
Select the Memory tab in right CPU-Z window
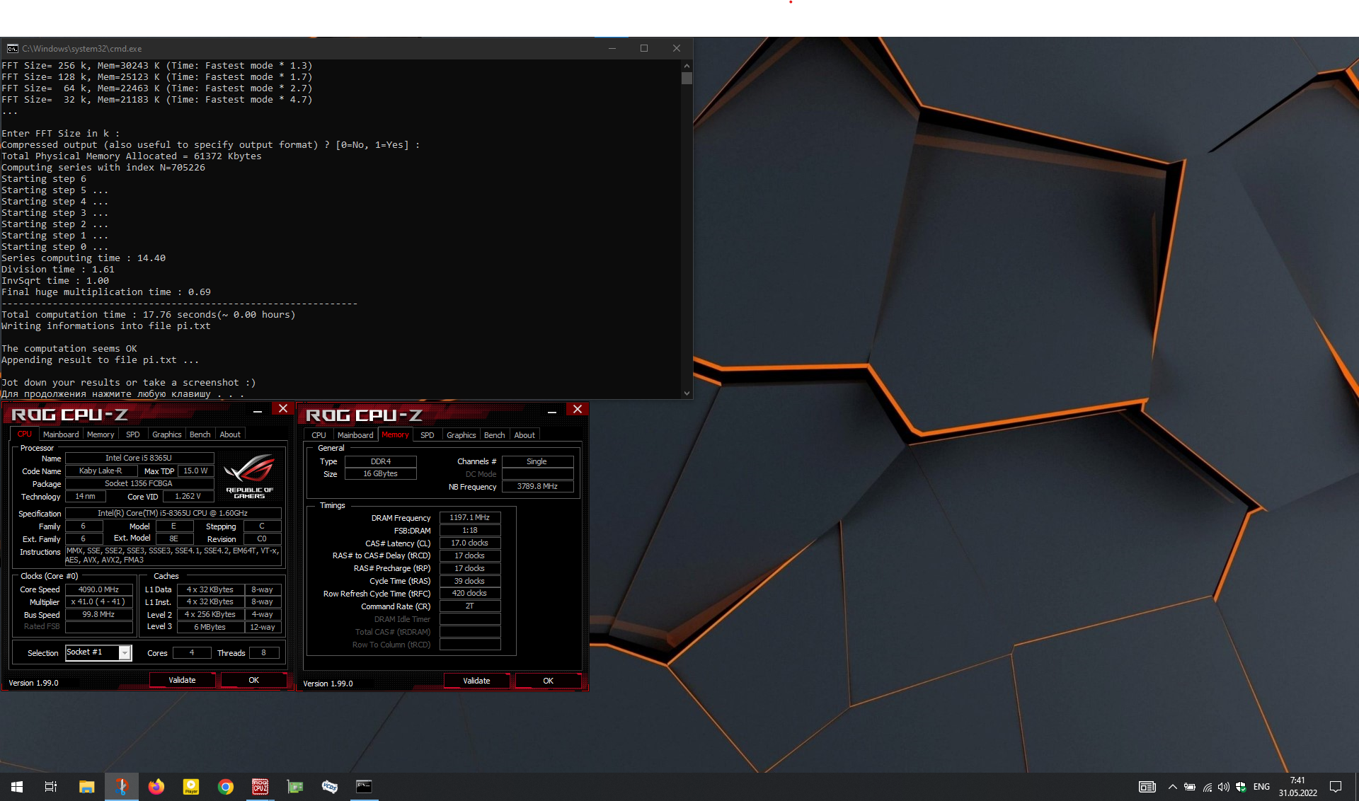click(395, 435)
